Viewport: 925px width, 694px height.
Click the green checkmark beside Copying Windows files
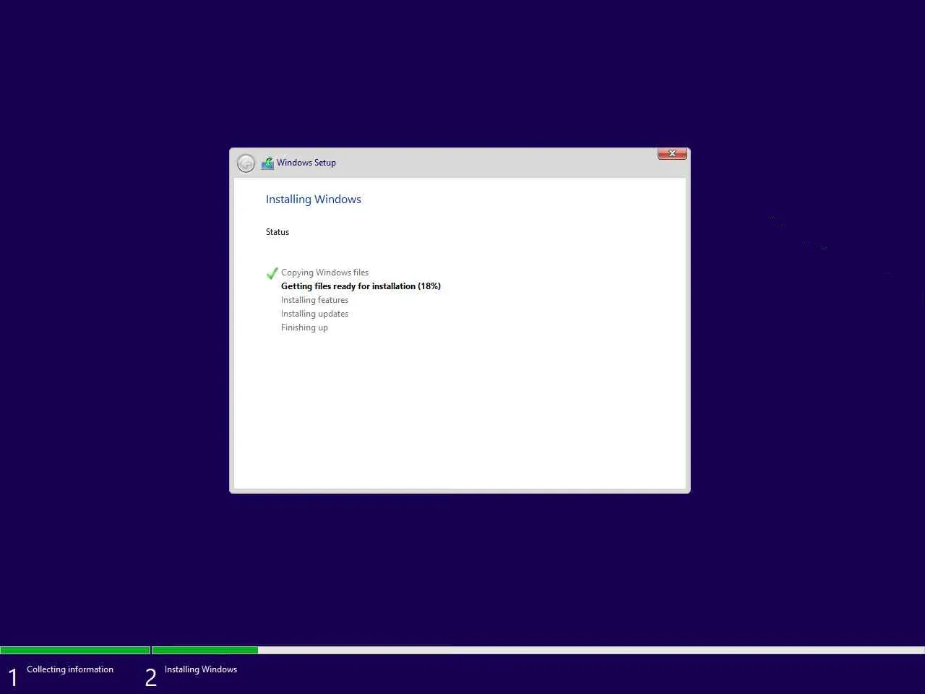pos(272,273)
